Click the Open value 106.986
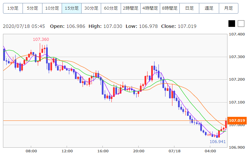 [x=76, y=26]
